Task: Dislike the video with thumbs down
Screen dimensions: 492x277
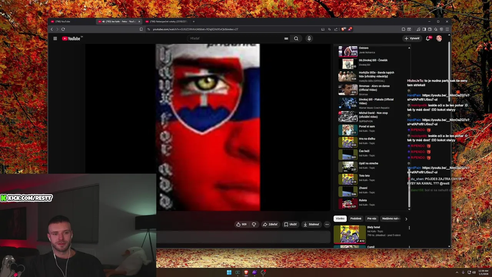Action: [x=254, y=224]
